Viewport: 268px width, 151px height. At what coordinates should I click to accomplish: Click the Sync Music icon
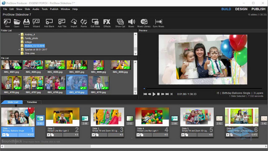pyautogui.click(x=158, y=23)
